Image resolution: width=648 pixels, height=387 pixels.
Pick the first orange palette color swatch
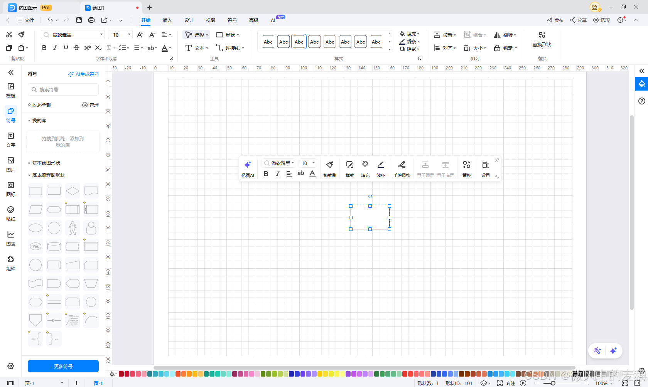(178, 374)
